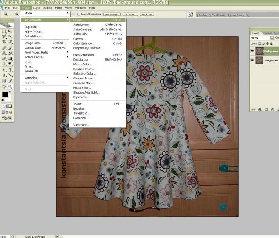Screen dimensions: 279x238
Task: Toggle lock transparent pixels
Action: (259, 43)
